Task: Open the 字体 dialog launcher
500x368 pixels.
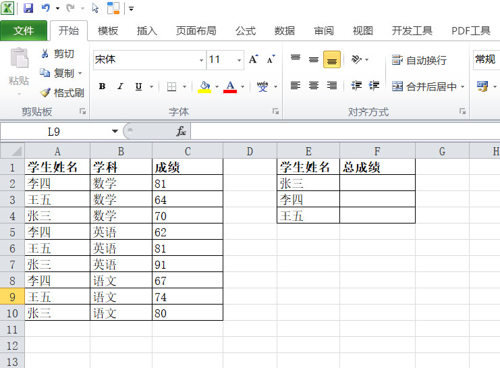Action: coord(275,111)
